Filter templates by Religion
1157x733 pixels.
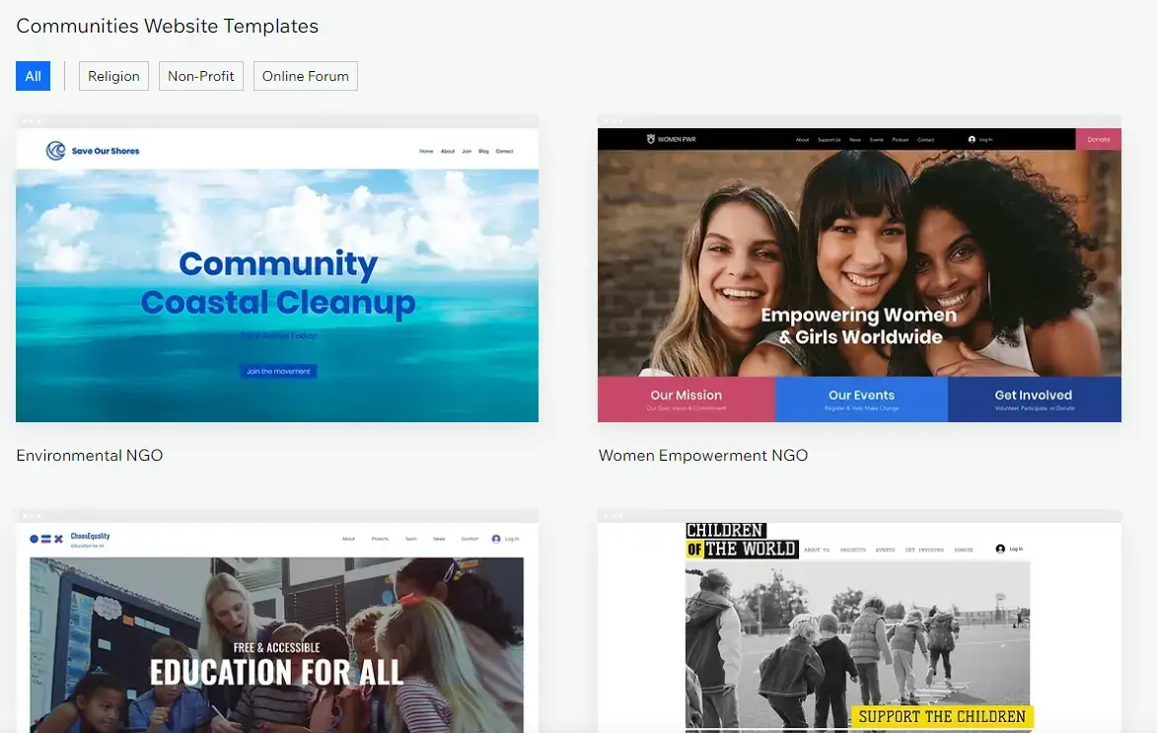(113, 76)
